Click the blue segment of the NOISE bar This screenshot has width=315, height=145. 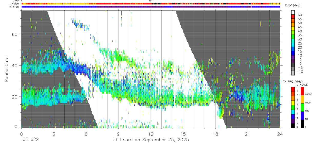click(302, 116)
